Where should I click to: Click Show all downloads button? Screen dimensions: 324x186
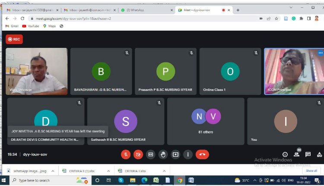point(311,171)
